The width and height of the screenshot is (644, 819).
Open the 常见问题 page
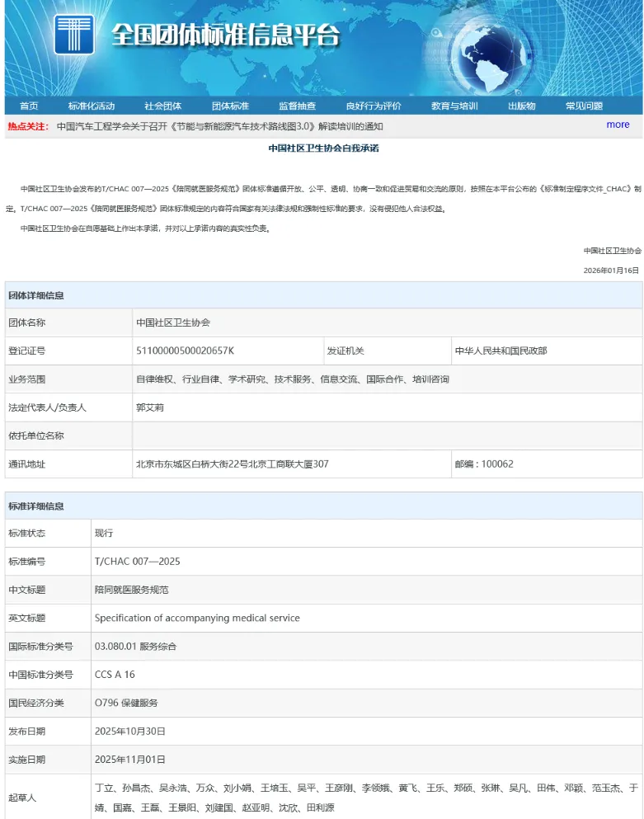584,106
